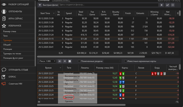The height and width of the screenshot is (107, 183).
Task: Open Турниры по тегам in sidebar
Action: click(x=12, y=53)
